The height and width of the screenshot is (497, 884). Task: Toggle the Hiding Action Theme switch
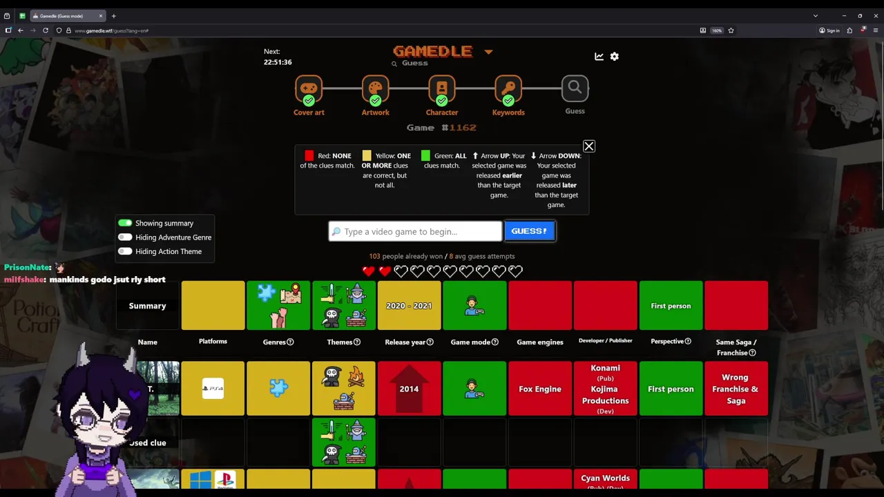pos(125,251)
